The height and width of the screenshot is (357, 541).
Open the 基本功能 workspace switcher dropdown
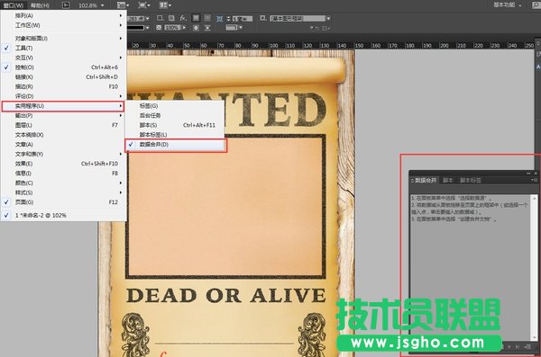tap(507, 4)
